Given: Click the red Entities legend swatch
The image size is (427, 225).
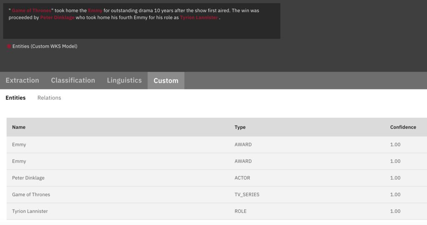Looking at the screenshot, I should click(9, 46).
